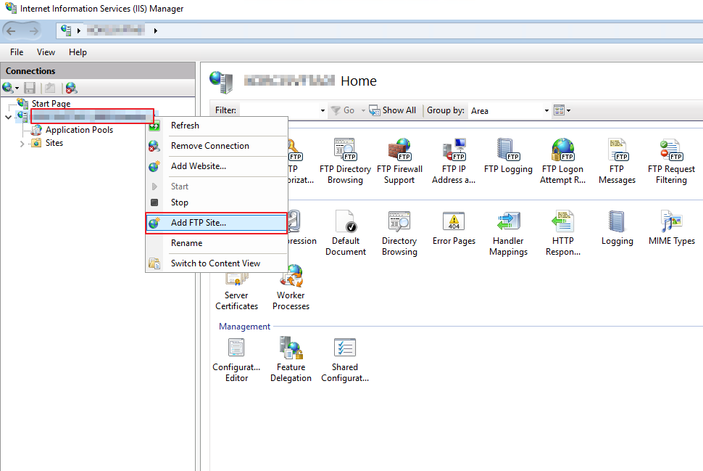Select Add Website in context menu

(217, 166)
